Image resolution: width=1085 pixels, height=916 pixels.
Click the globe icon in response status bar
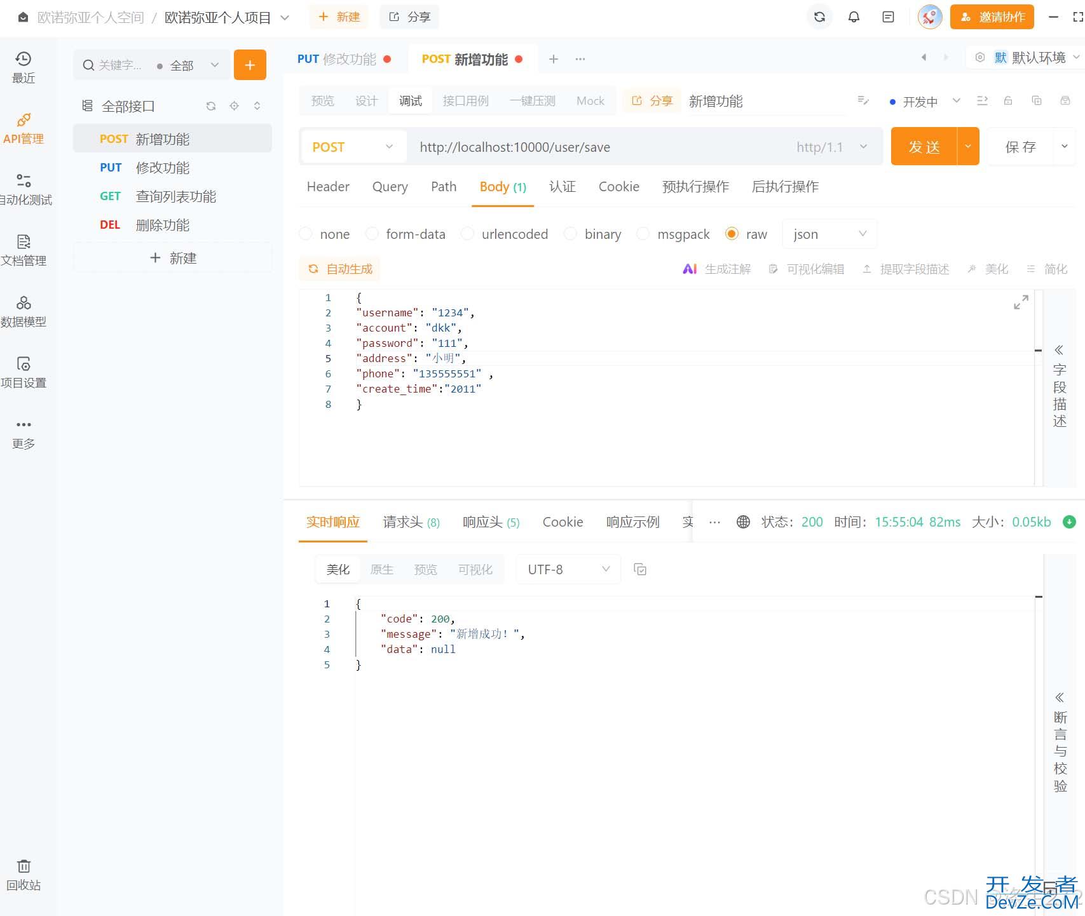[x=743, y=522]
